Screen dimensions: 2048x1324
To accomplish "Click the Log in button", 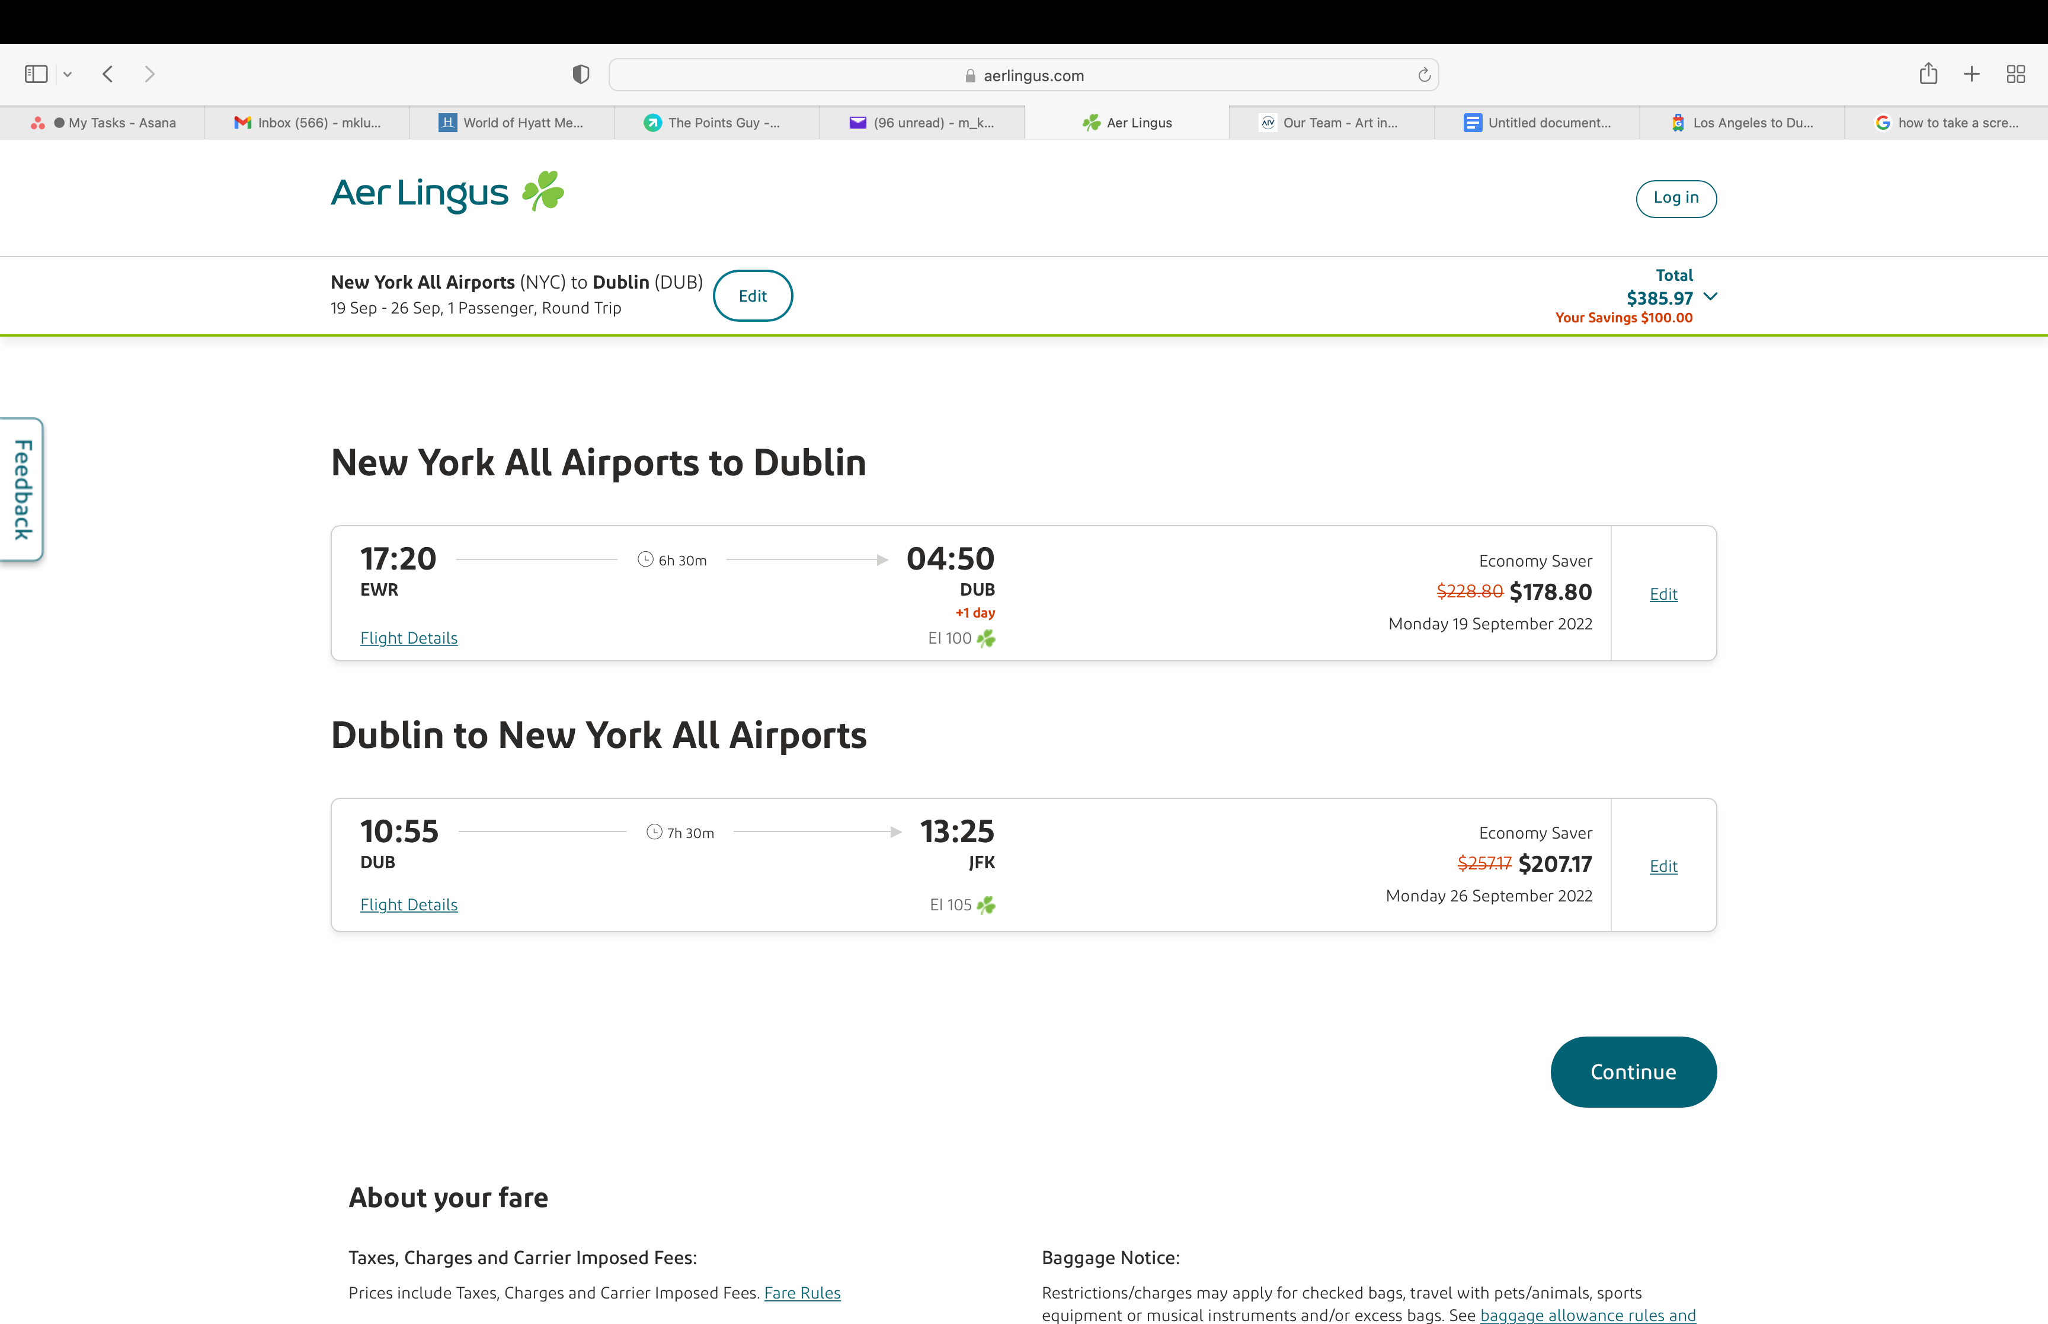I will pos(1675,198).
